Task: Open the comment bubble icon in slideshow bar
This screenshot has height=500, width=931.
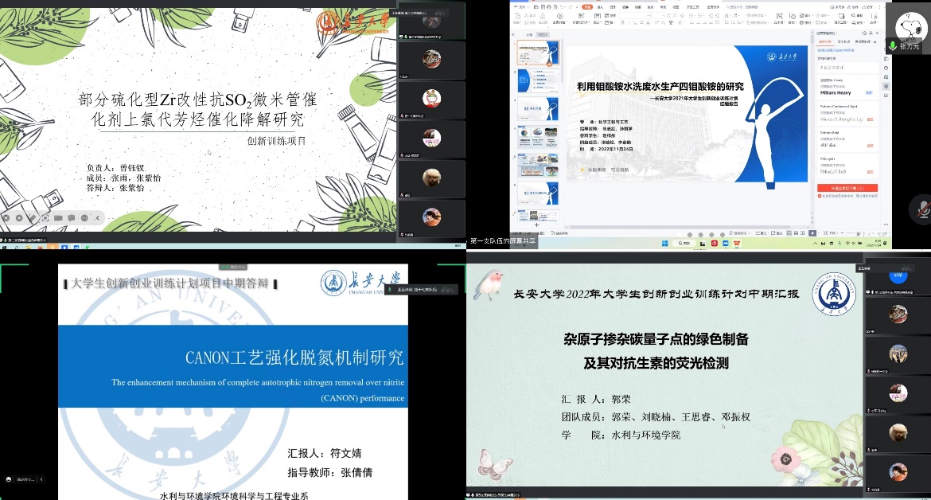Action: pos(70,217)
